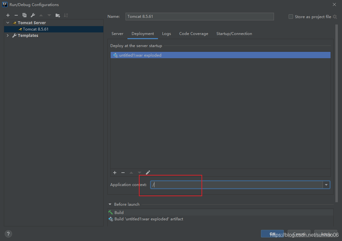Select the Templates item in the tree

click(28, 35)
